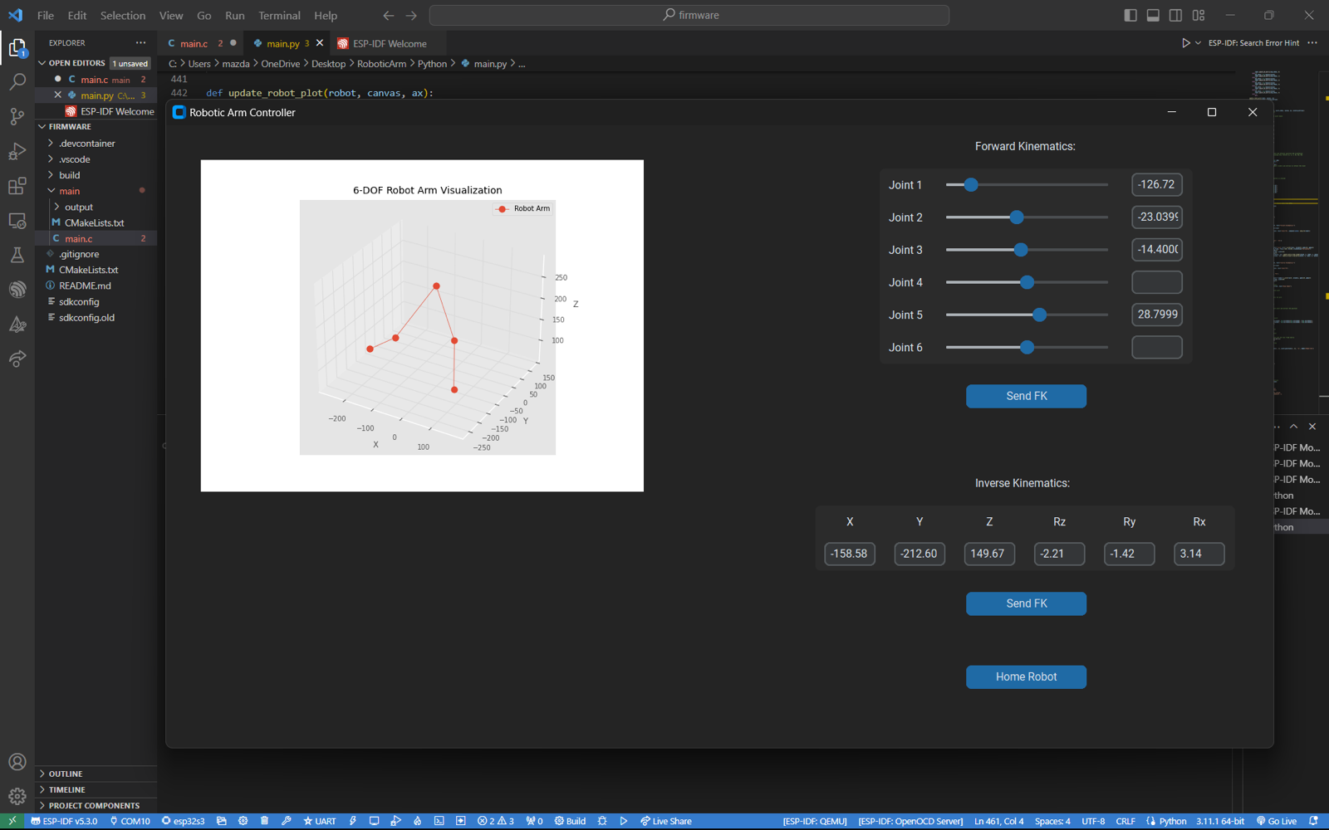Open the ESP-IDF Explorer in the activity bar
The width and height of the screenshot is (1329, 830).
[17, 290]
